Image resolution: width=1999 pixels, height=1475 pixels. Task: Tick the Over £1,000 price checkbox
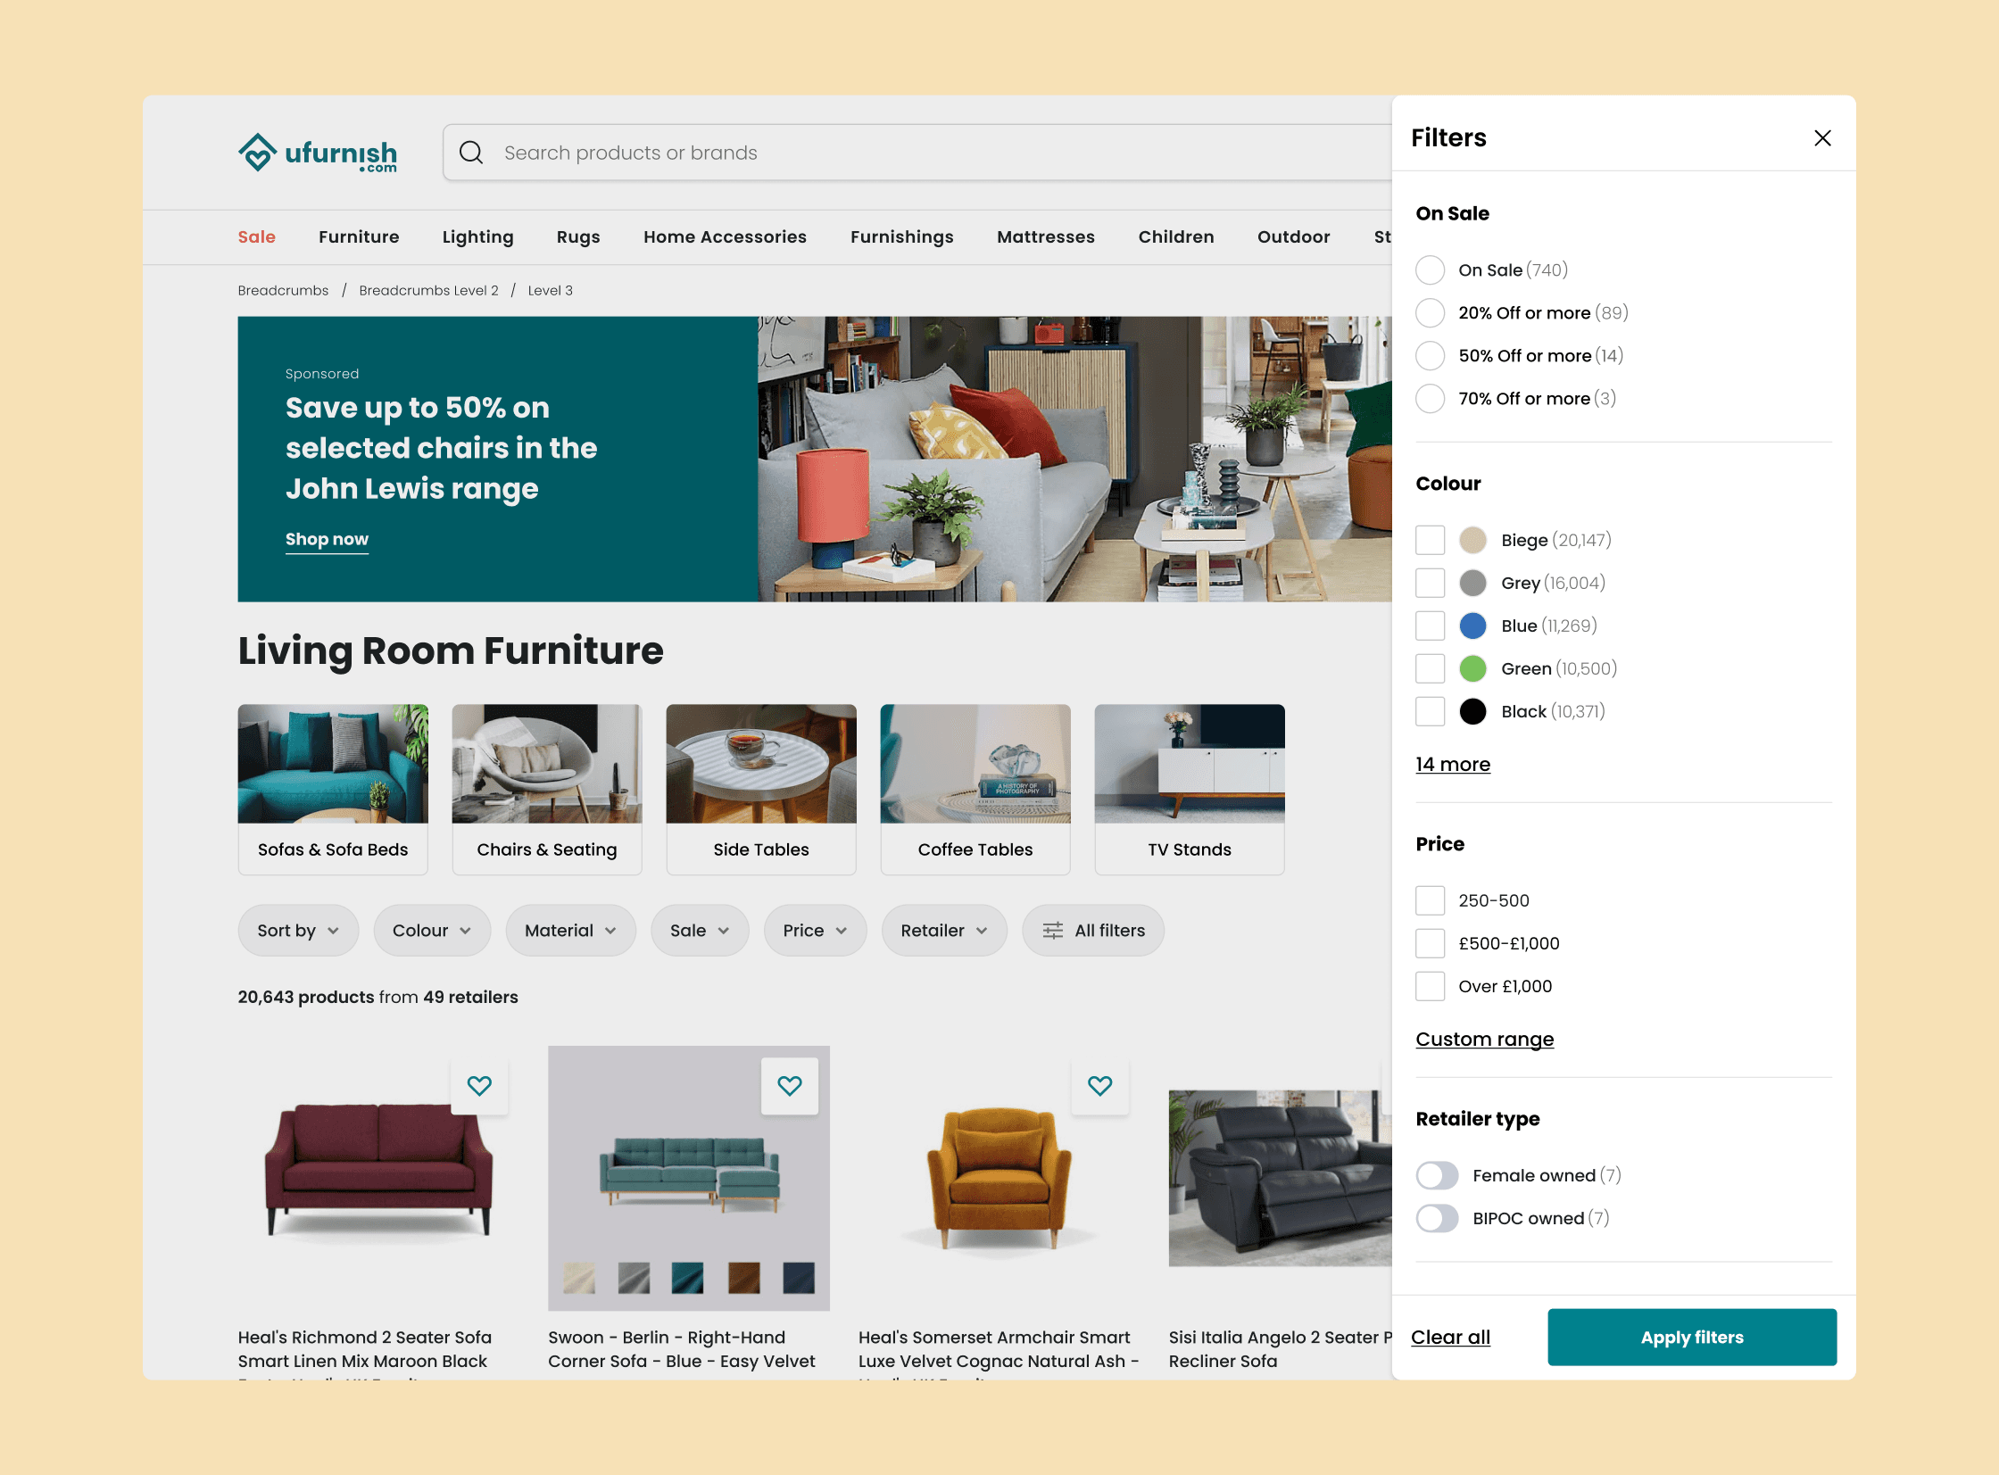1430,987
